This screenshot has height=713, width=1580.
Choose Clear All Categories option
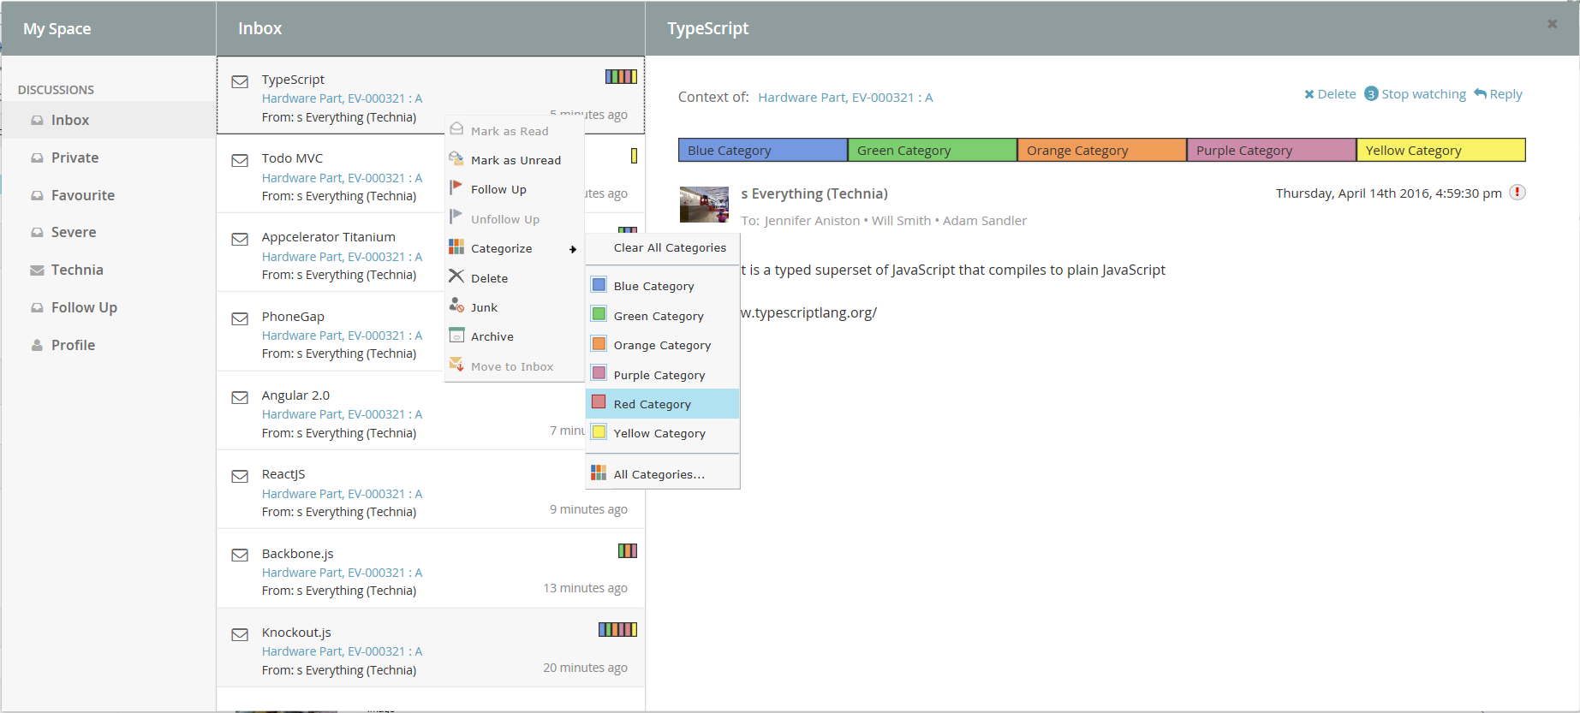point(670,248)
